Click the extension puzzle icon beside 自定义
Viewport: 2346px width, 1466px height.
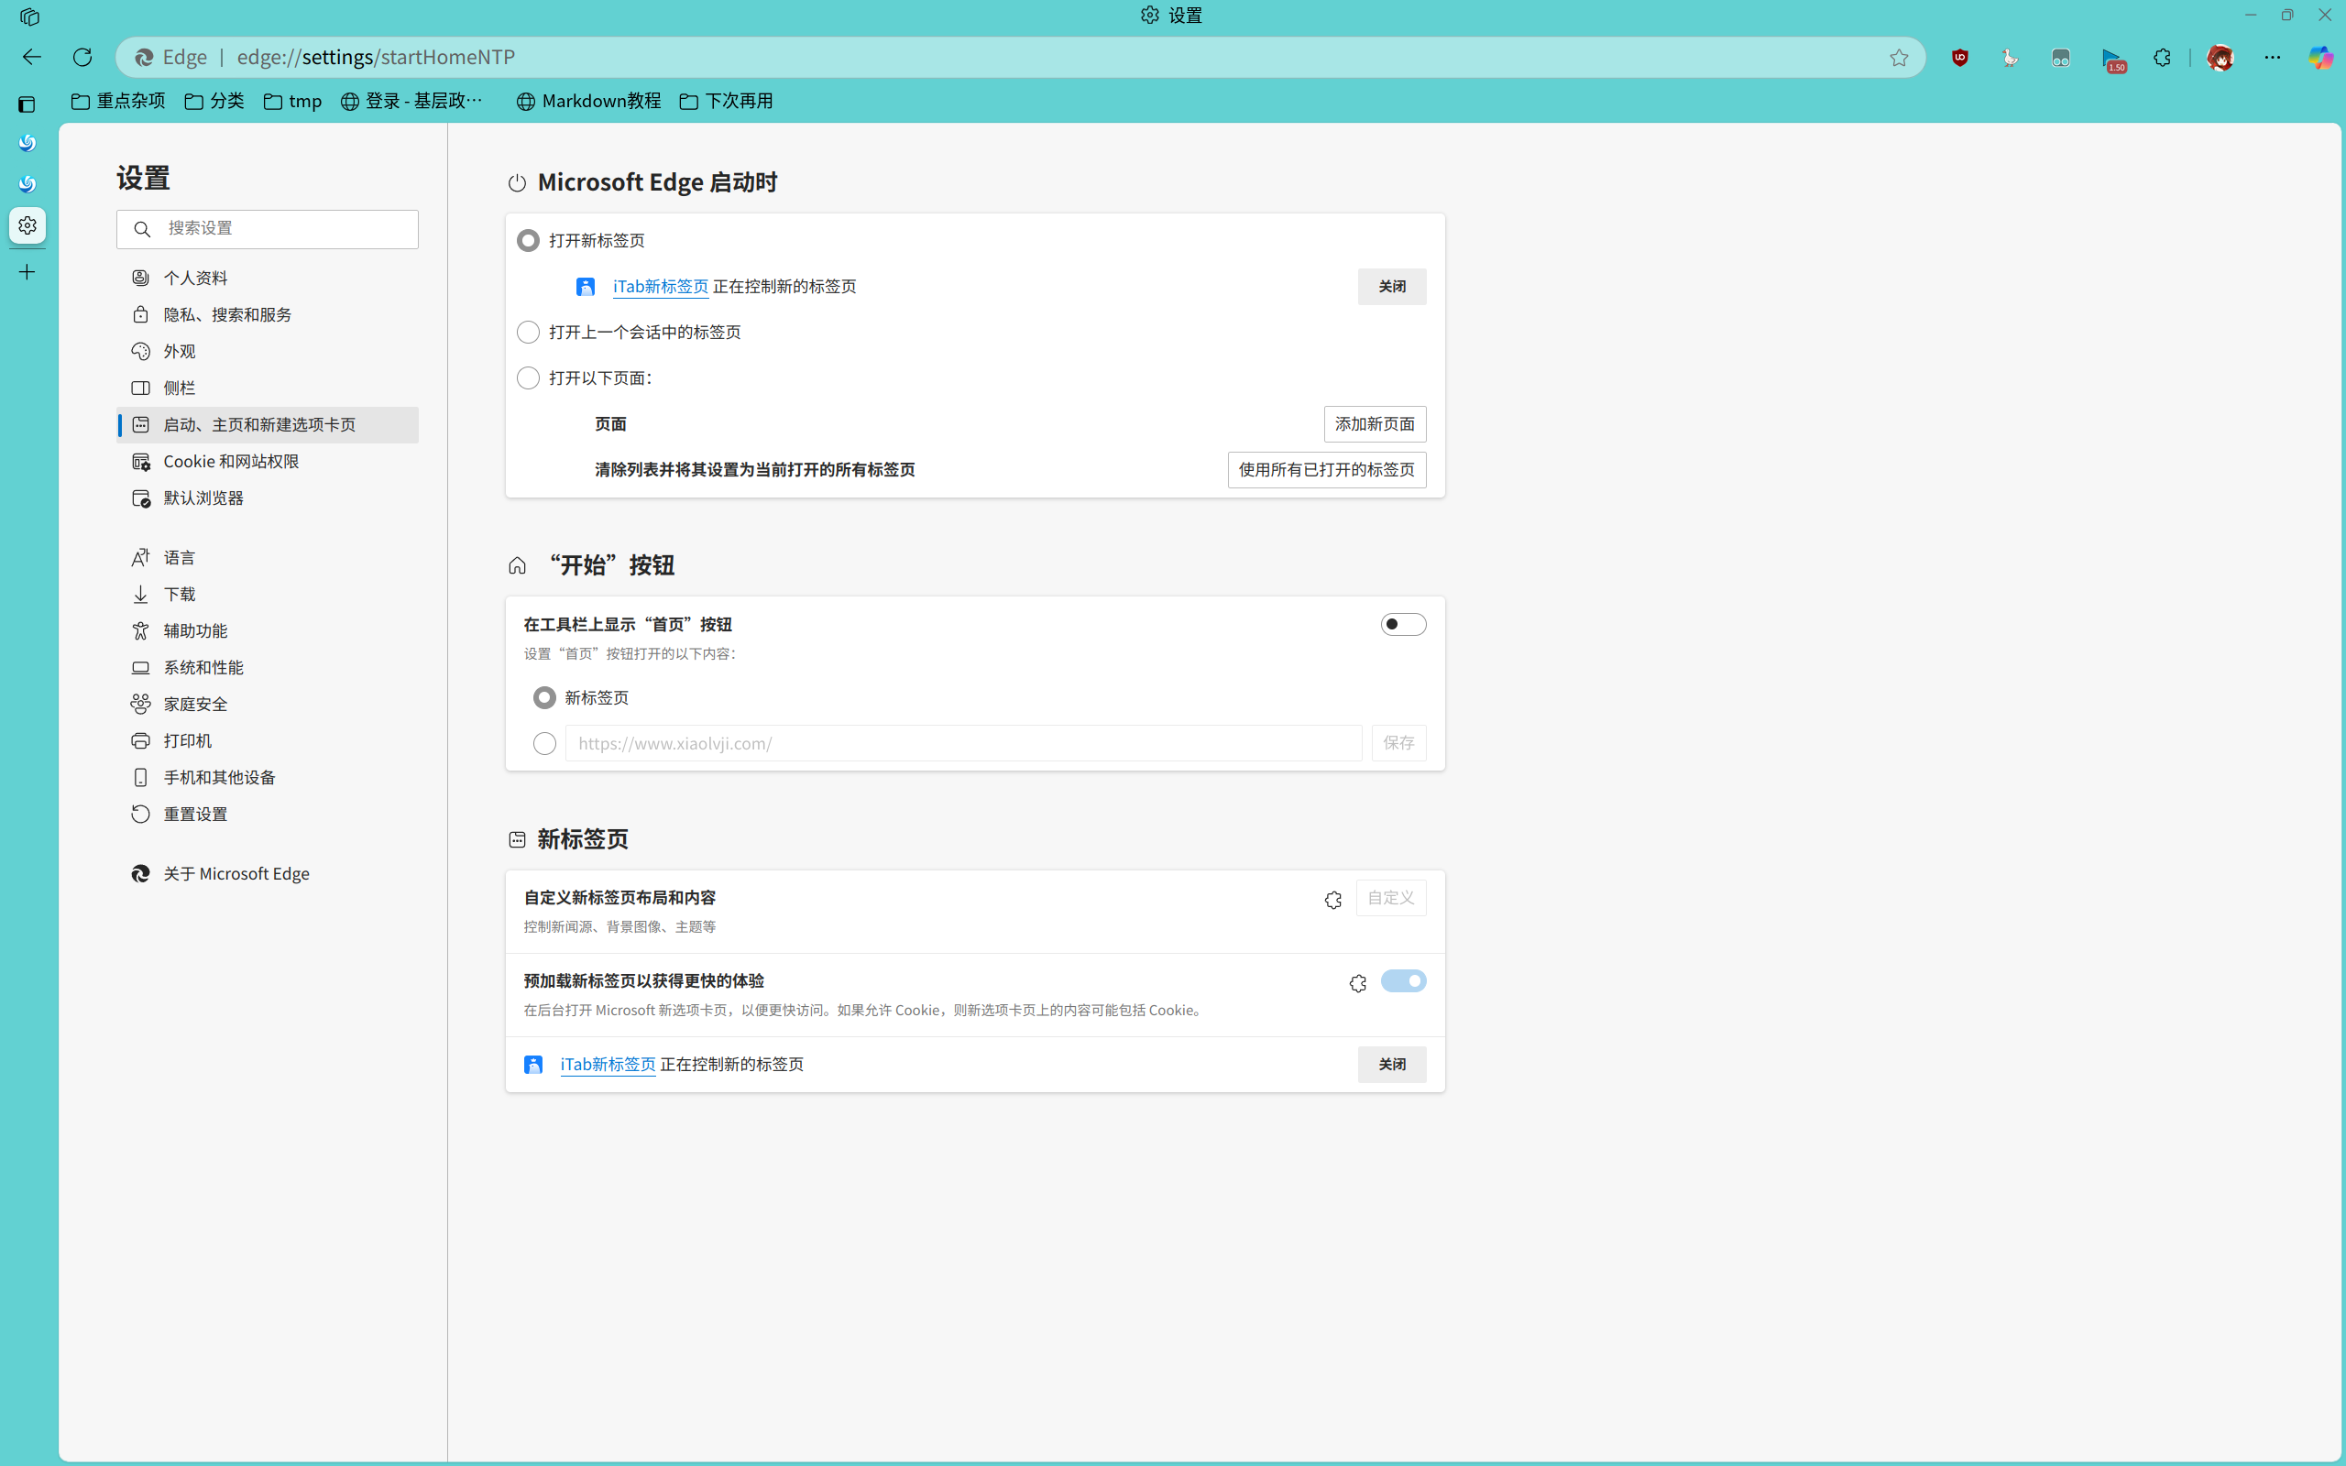1333,900
